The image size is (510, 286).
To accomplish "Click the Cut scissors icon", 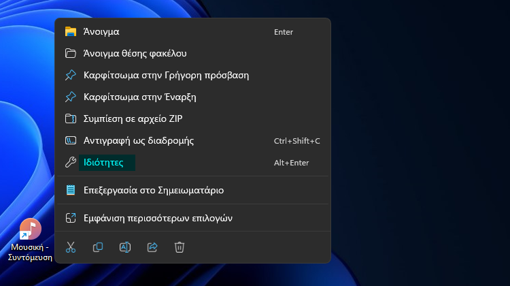I will 71,247.
